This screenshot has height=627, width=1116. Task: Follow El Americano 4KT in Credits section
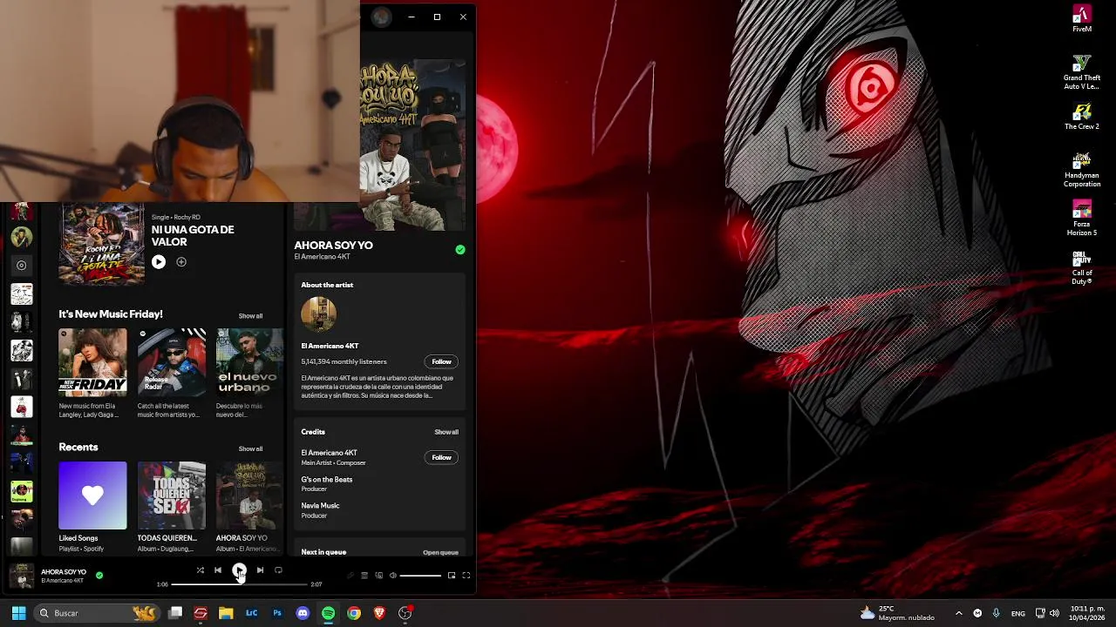441,457
